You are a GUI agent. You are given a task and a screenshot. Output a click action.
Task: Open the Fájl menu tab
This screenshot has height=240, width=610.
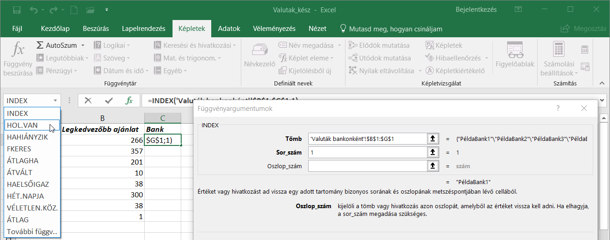coord(17,29)
